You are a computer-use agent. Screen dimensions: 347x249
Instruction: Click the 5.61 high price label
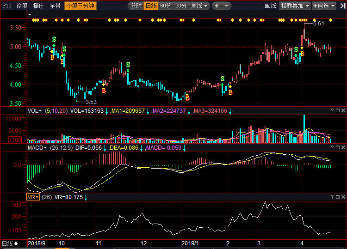[319, 24]
